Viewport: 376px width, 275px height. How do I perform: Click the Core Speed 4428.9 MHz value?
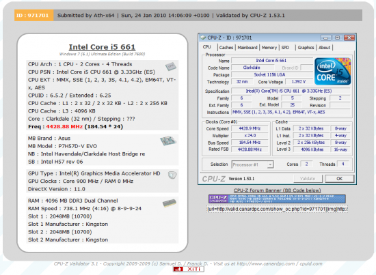[x=250, y=128]
